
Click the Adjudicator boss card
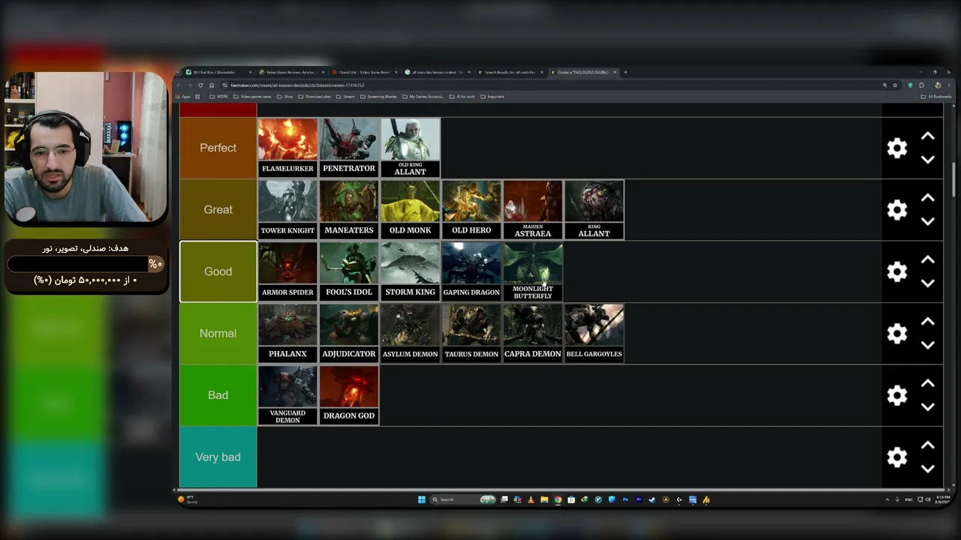pyautogui.click(x=349, y=334)
